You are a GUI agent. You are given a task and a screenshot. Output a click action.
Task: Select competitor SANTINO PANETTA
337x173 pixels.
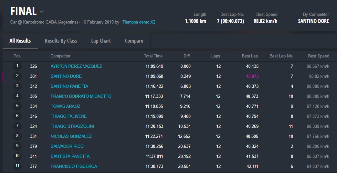[69, 86]
